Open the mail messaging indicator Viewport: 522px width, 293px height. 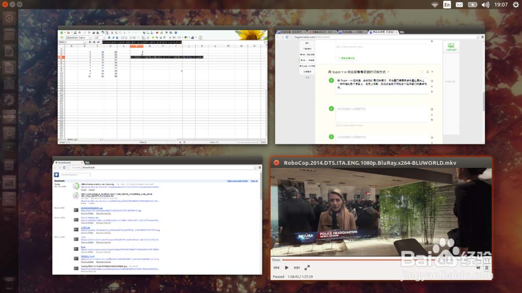click(x=459, y=5)
